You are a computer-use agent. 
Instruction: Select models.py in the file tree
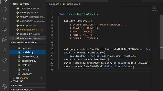click(28, 52)
